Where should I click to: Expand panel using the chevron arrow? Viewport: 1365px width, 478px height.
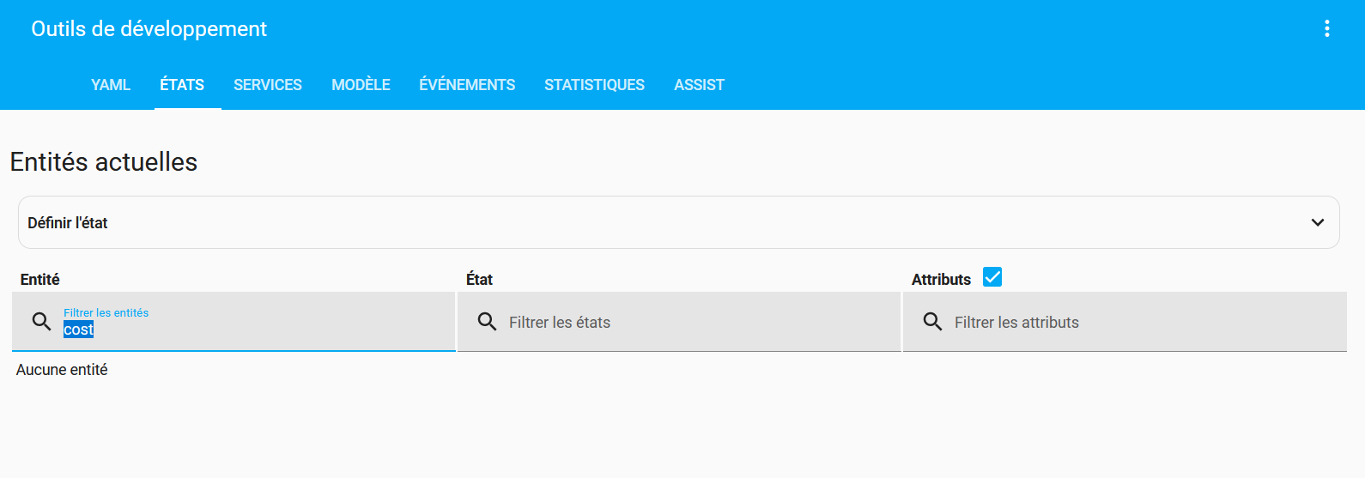(x=1317, y=222)
